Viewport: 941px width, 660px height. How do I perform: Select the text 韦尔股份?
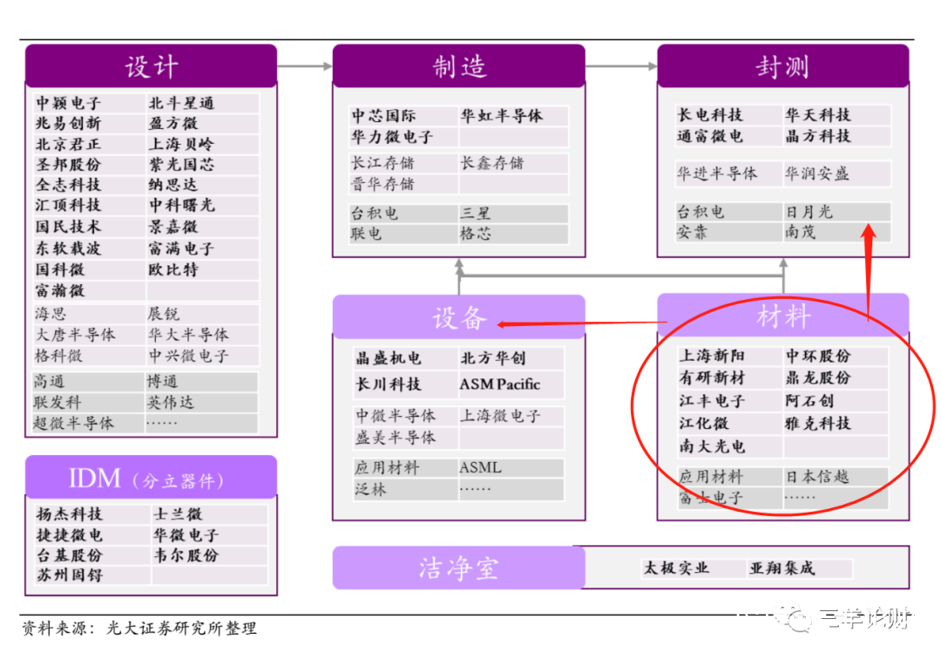tap(186, 555)
